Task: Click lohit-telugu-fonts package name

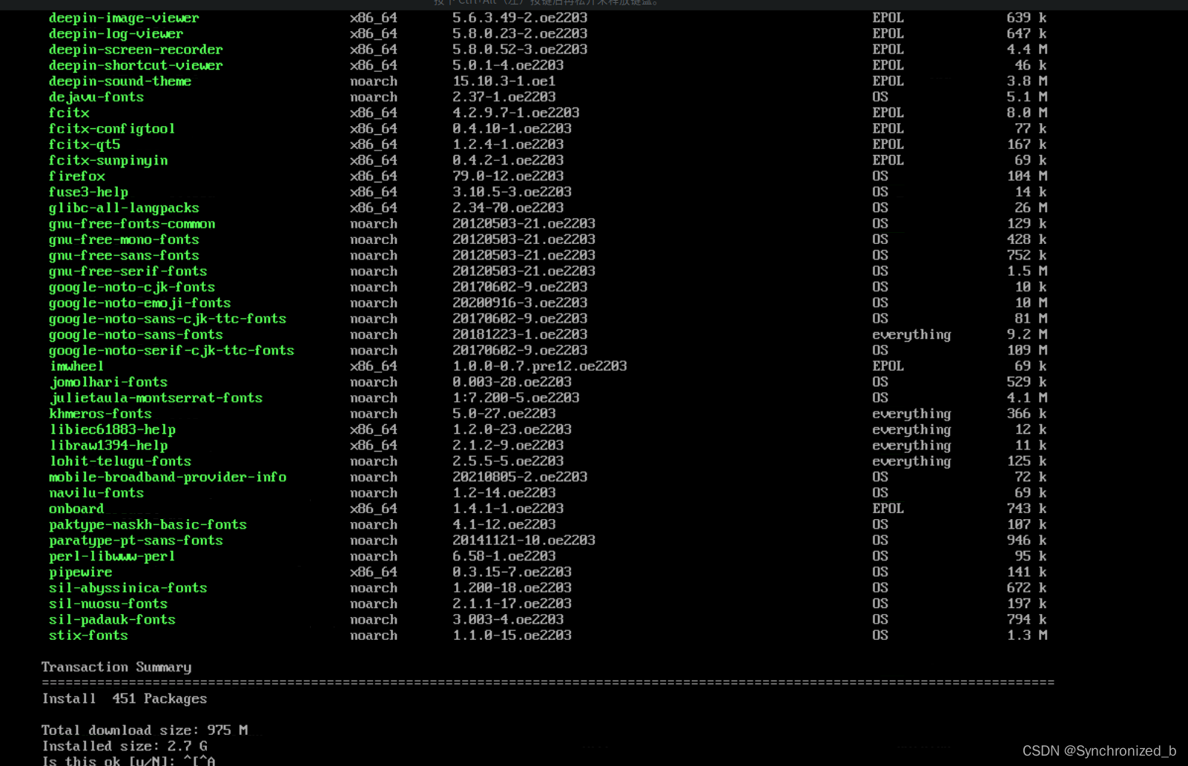Action: click(121, 461)
